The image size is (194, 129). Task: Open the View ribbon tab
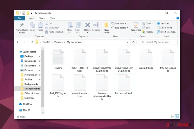pos(53,18)
